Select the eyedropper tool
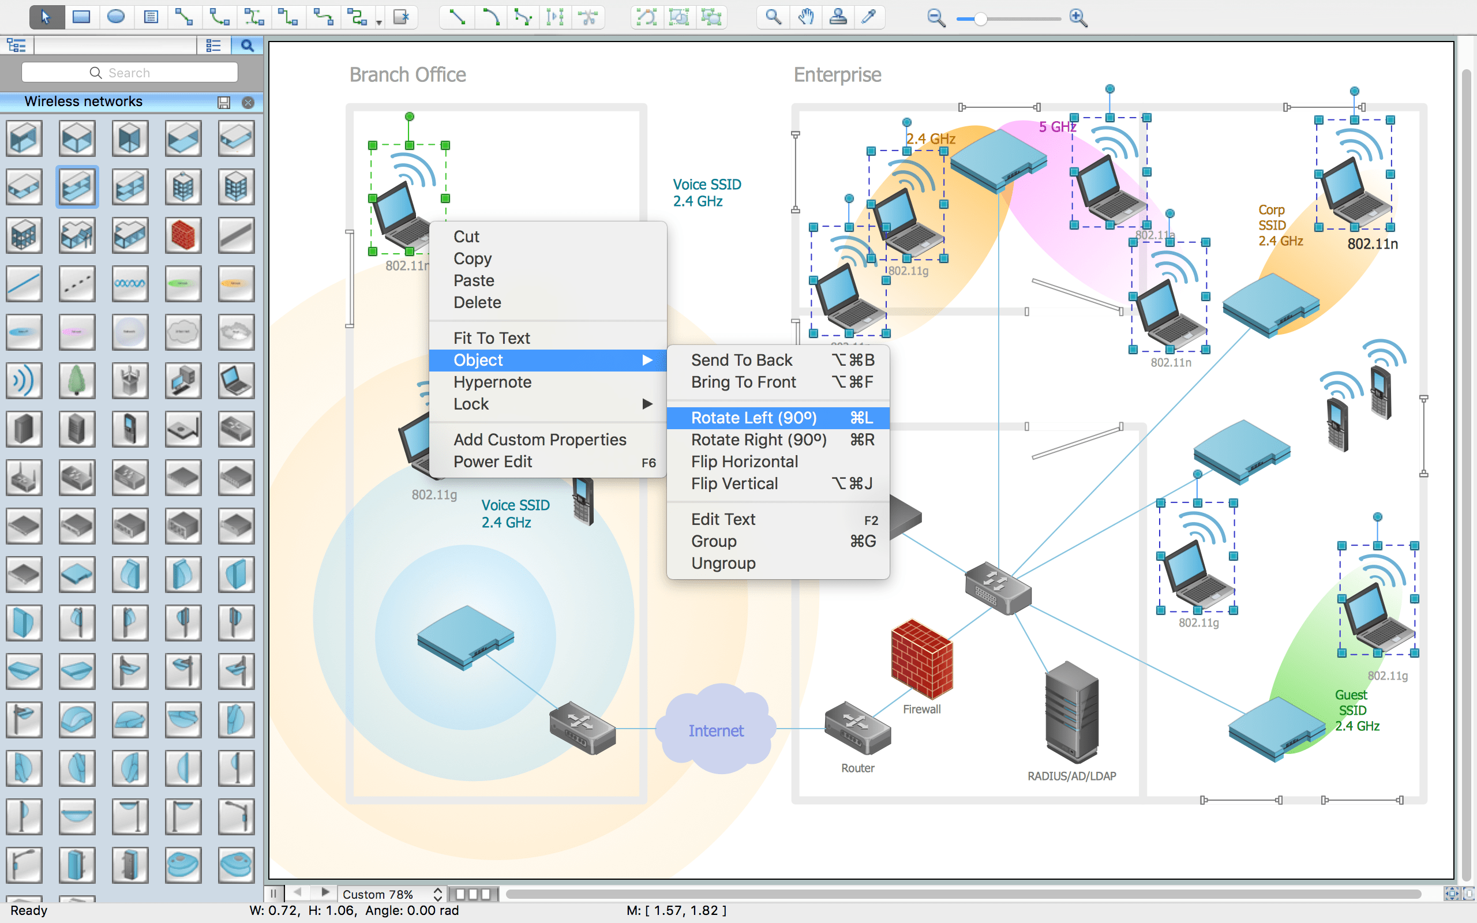The width and height of the screenshot is (1477, 923). [868, 17]
